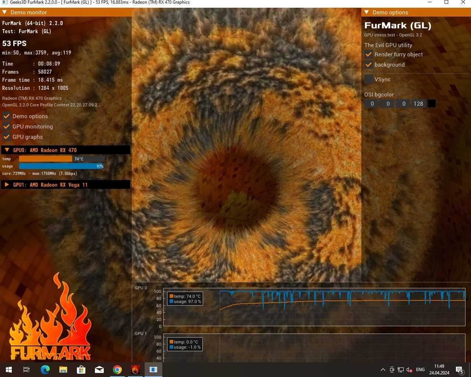Screen dimensions: 471x377
Task: Click the second OSI bgcolor value field
Action: (x=388, y=103)
